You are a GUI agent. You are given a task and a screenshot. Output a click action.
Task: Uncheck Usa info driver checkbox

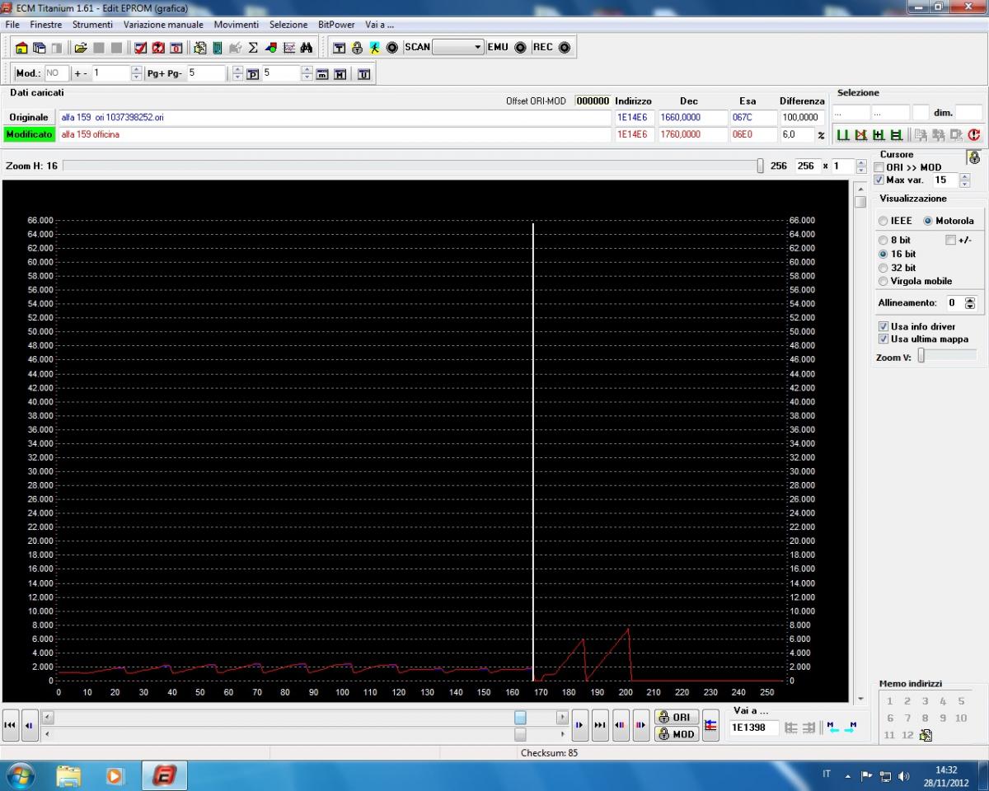click(x=884, y=326)
